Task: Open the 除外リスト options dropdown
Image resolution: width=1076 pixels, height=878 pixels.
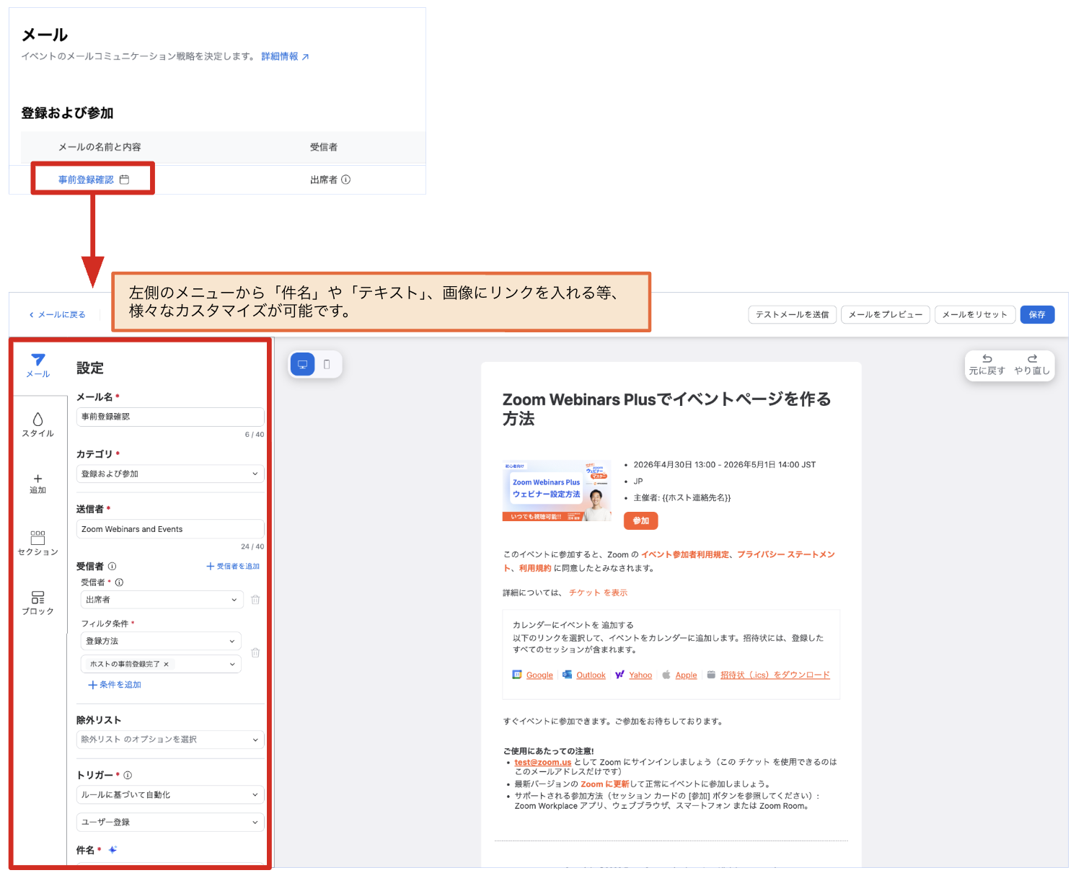Action: [170, 740]
